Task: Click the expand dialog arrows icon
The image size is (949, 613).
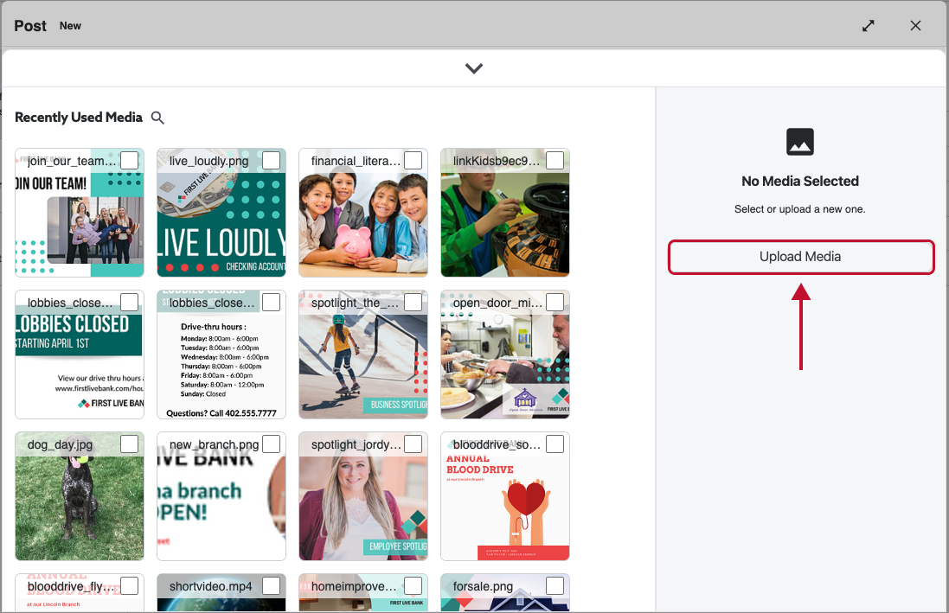Action: tap(869, 26)
